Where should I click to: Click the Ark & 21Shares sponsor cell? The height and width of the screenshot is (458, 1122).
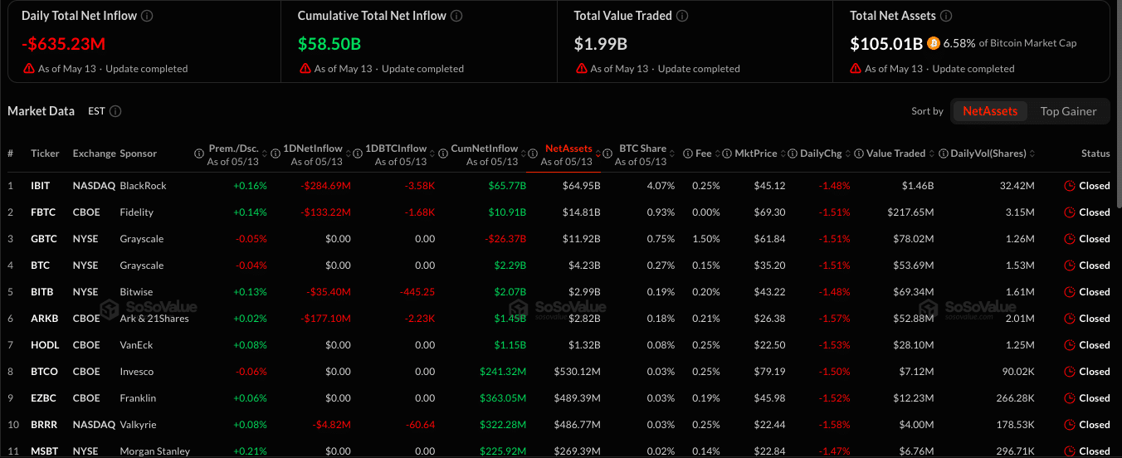(x=154, y=319)
